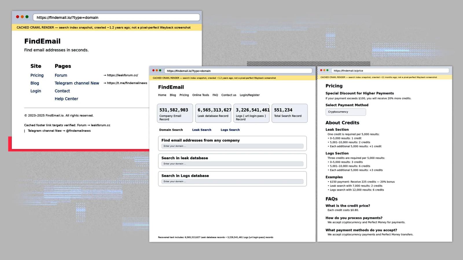
Task: Click the findemail.io/price address bar
Action: pos(390,70)
